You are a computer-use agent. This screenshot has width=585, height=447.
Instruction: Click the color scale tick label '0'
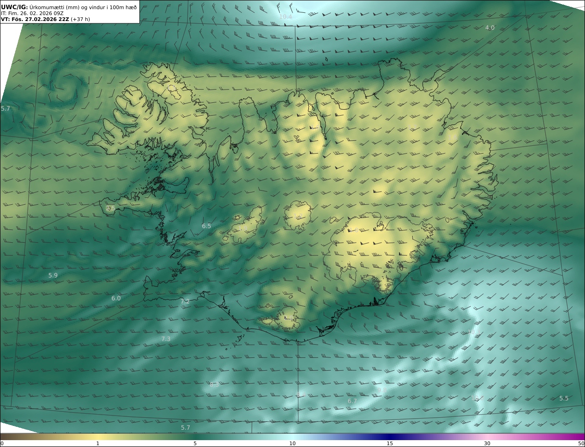[2, 443]
